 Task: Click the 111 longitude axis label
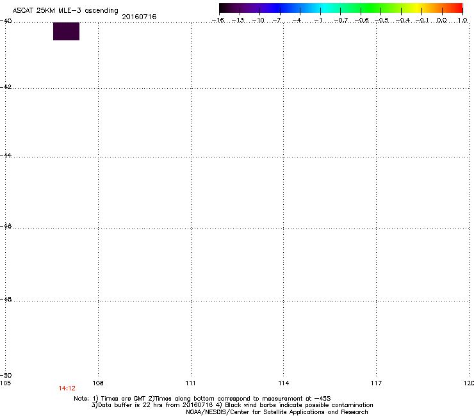tap(190, 383)
